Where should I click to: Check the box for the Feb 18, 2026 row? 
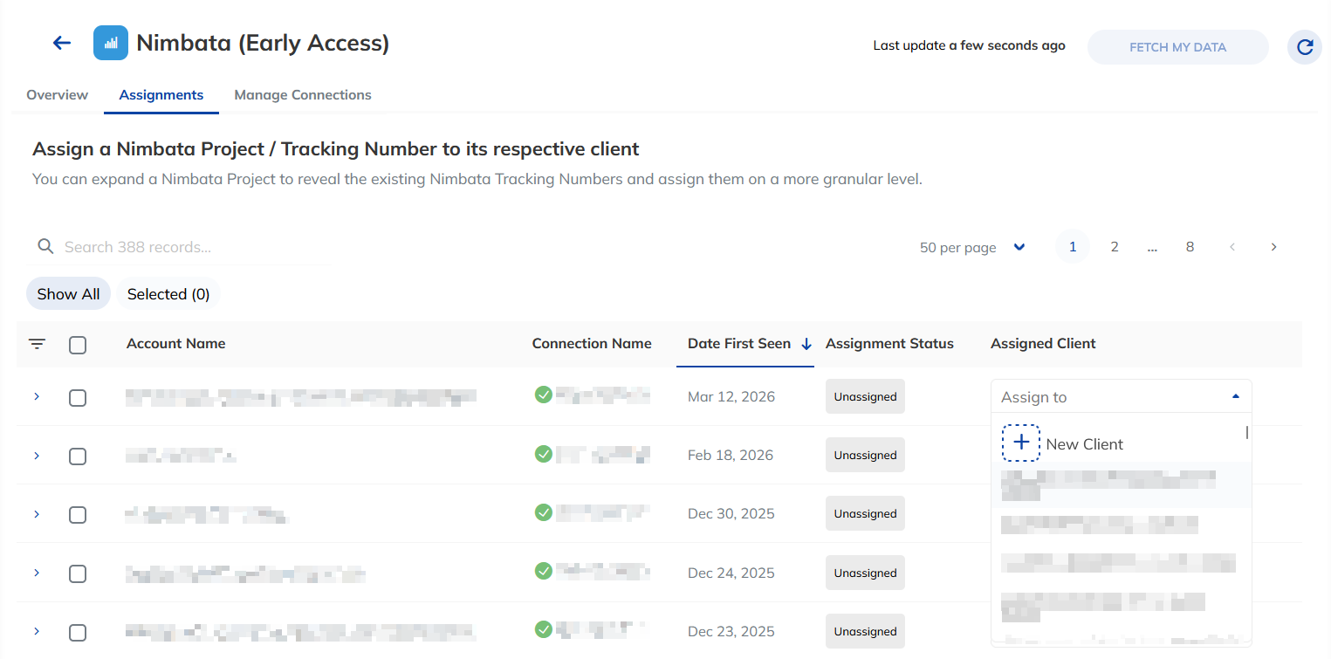pos(78,456)
